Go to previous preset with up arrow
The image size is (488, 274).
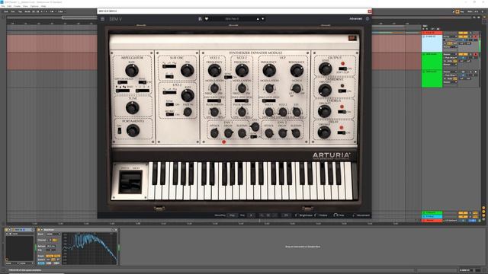coord(258,19)
